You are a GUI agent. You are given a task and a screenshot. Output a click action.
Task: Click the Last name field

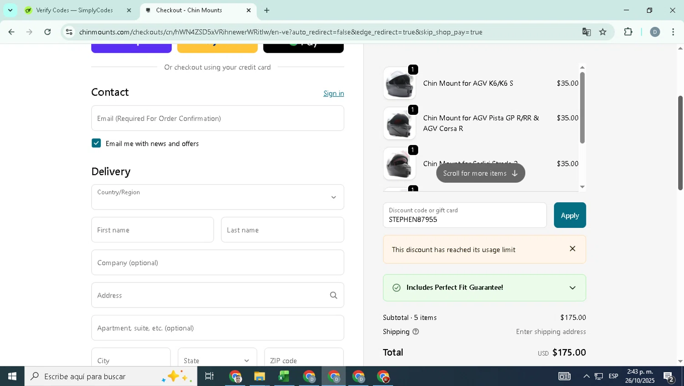coord(282,230)
